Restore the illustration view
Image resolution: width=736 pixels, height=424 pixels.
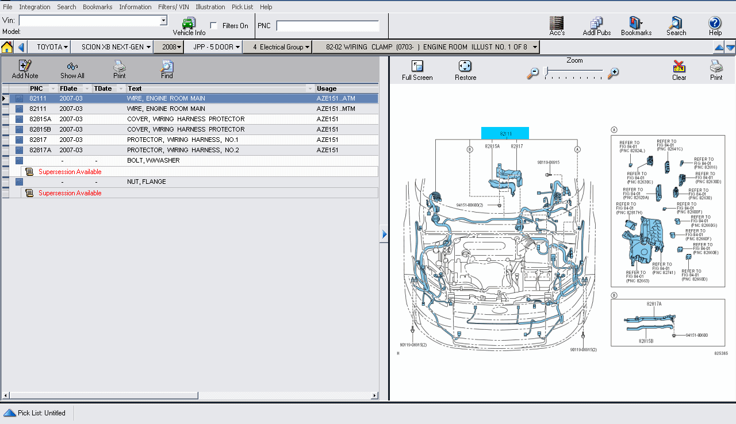click(x=465, y=67)
